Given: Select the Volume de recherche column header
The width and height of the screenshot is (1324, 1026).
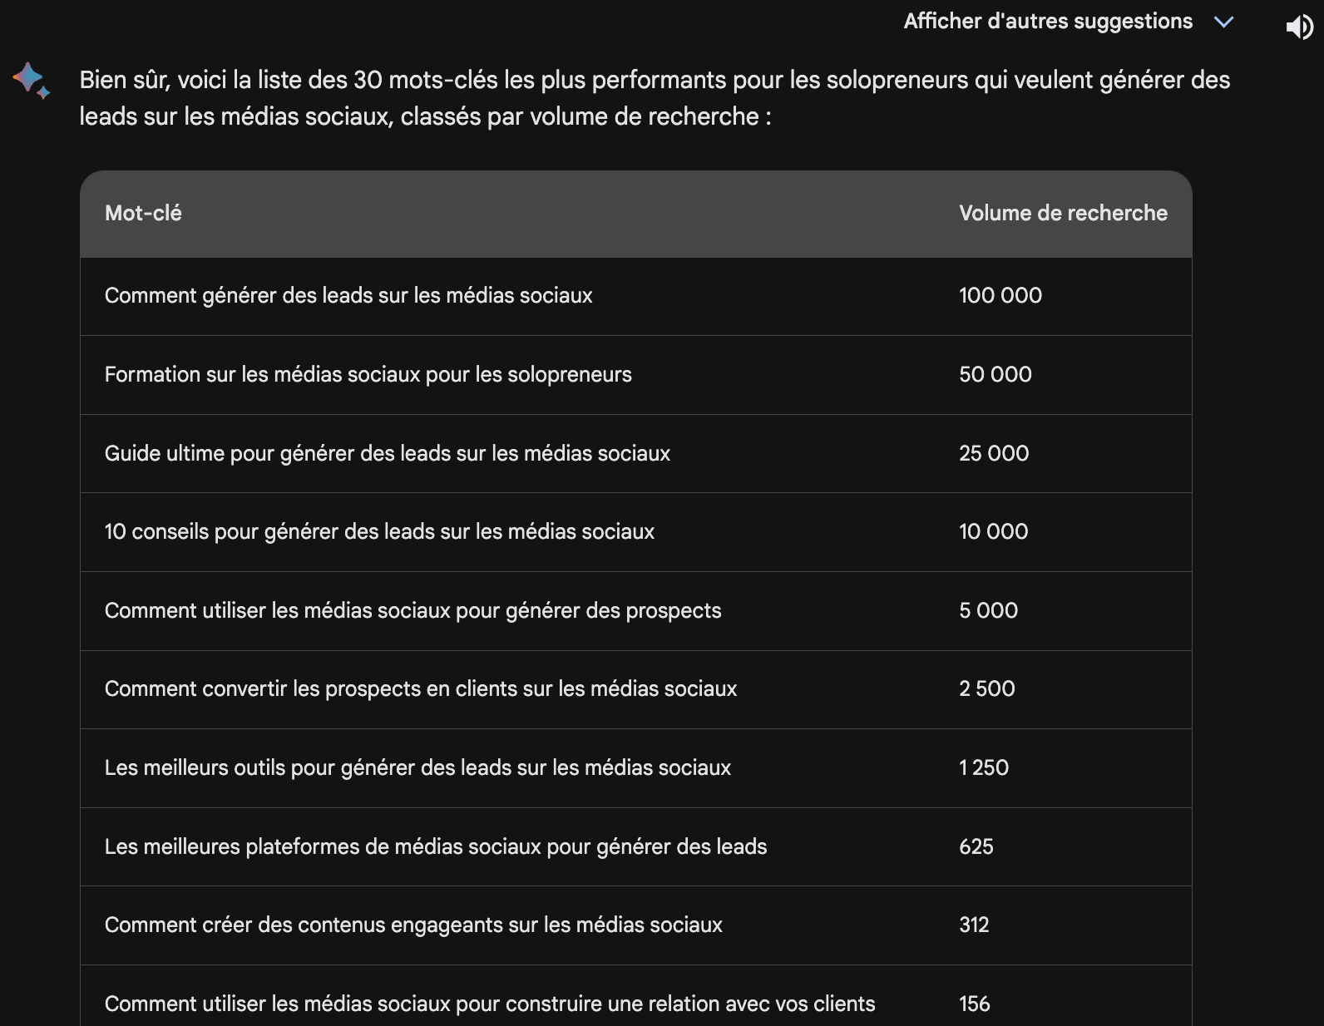Looking at the screenshot, I should tap(1064, 213).
